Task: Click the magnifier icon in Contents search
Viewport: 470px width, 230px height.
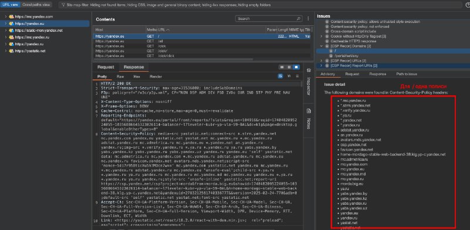Action: (x=298, y=19)
